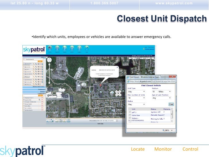Open the Admin icon in the header

72,48
